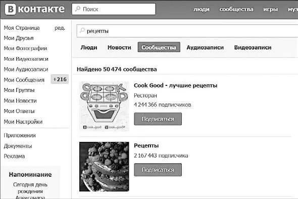Open the Аудиозаписи tab
298x199 pixels.
click(205, 47)
